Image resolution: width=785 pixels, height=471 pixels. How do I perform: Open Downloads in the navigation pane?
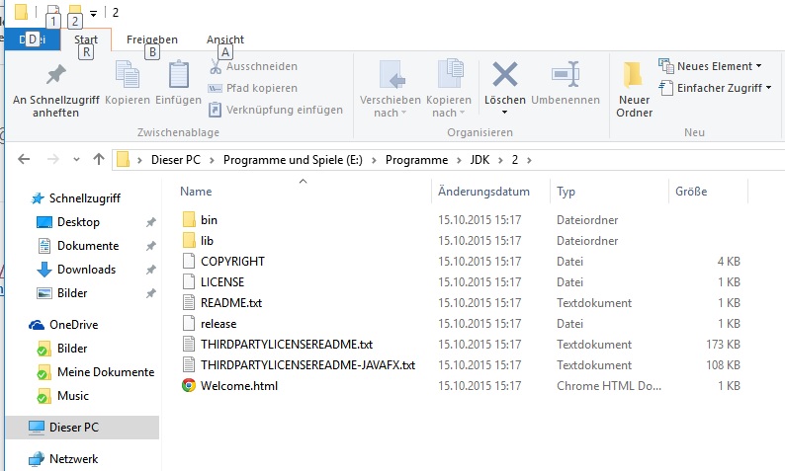87,270
